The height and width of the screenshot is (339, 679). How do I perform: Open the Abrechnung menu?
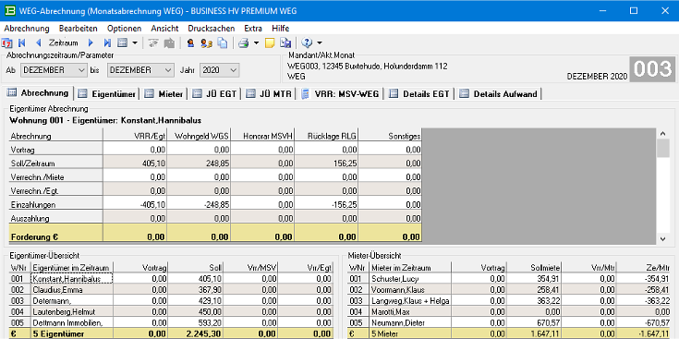tap(27, 29)
